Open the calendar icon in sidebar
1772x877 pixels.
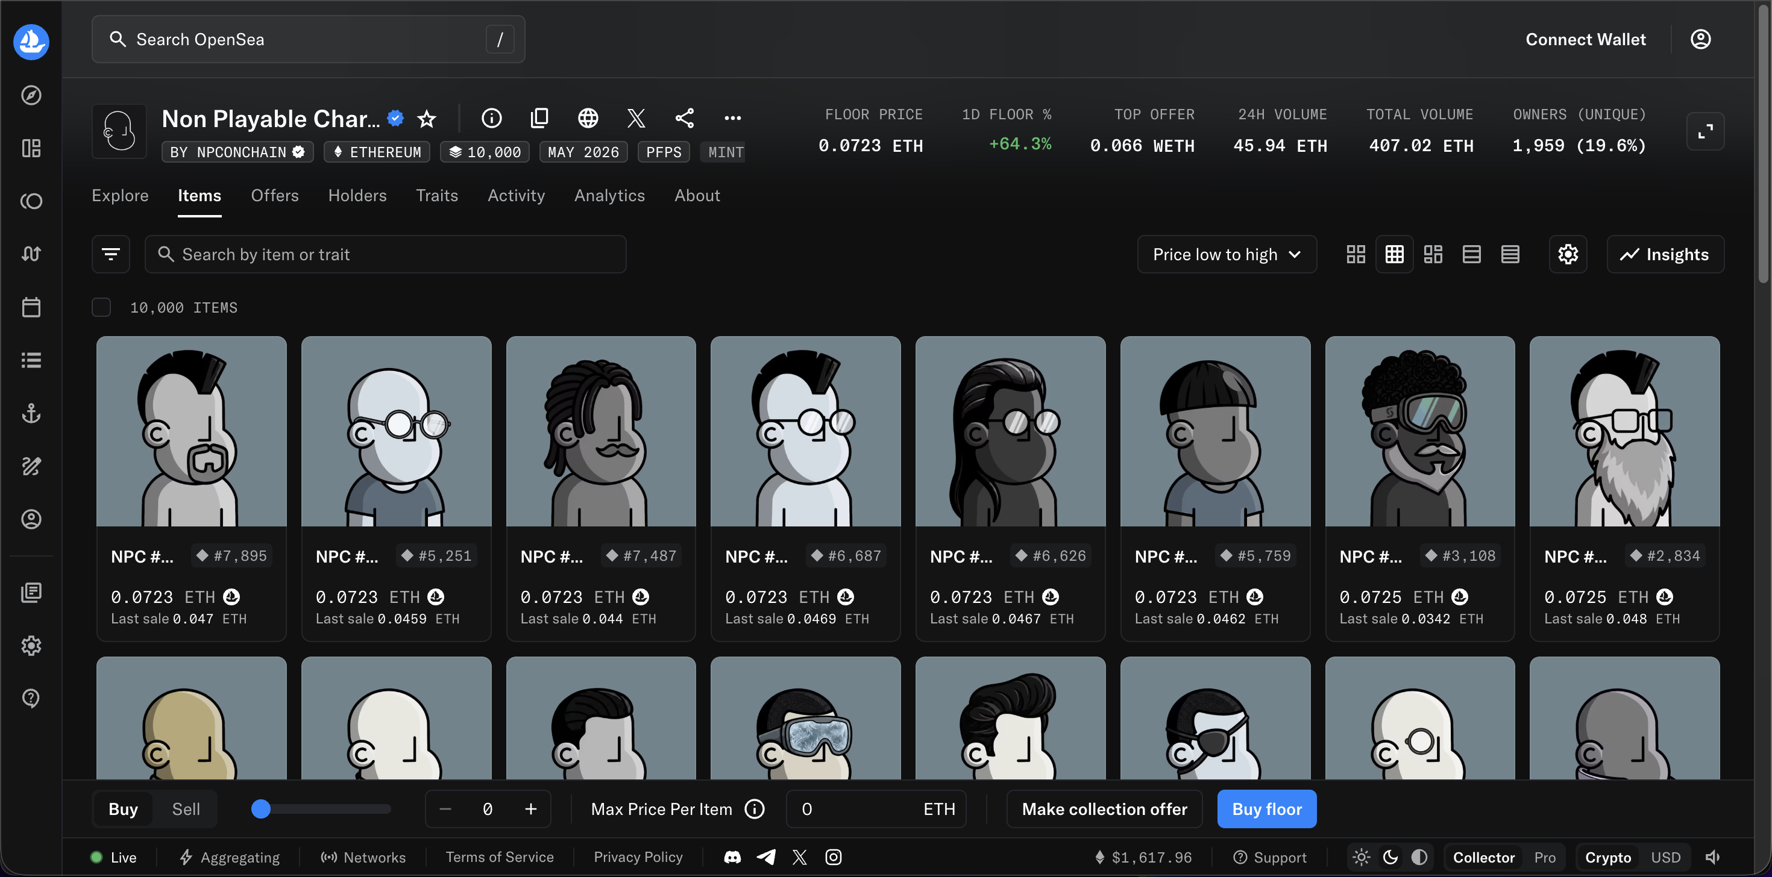tap(31, 307)
